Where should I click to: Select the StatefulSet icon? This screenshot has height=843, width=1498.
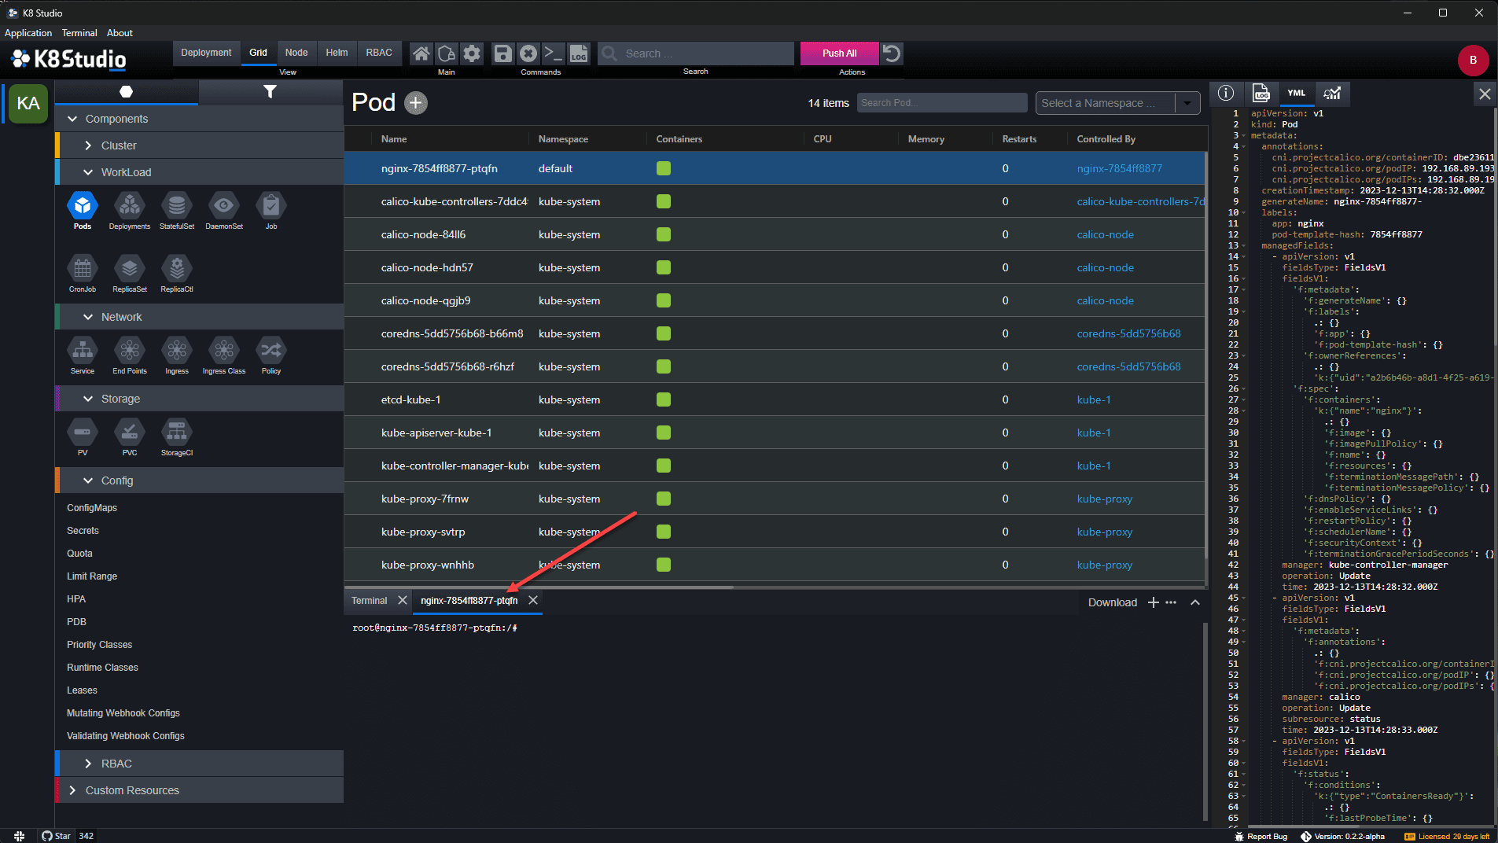[177, 206]
